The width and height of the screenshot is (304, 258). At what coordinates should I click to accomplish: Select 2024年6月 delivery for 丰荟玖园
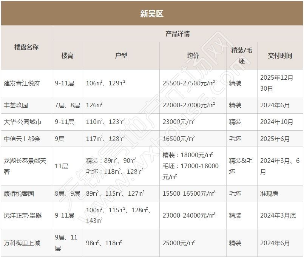pyautogui.click(x=275, y=105)
